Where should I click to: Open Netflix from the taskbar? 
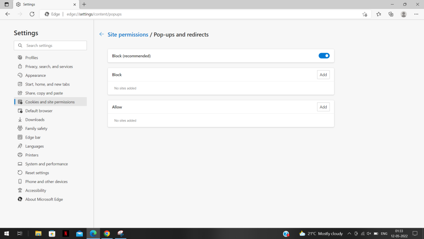tap(66, 234)
